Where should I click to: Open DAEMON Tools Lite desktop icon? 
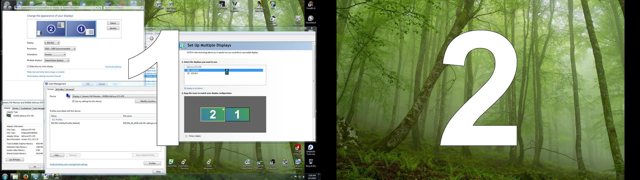pyautogui.click(x=310, y=150)
